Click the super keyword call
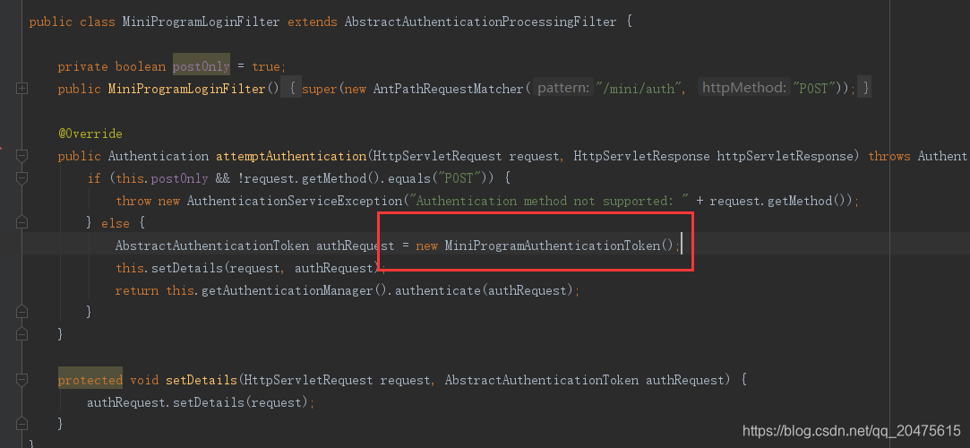Viewport: 970px width, 448px height. [x=320, y=89]
